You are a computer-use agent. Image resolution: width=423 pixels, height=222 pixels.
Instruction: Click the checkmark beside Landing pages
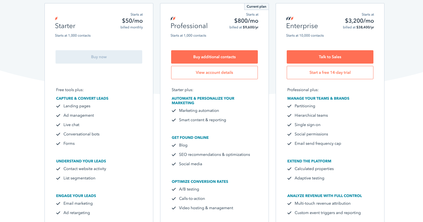click(x=58, y=106)
